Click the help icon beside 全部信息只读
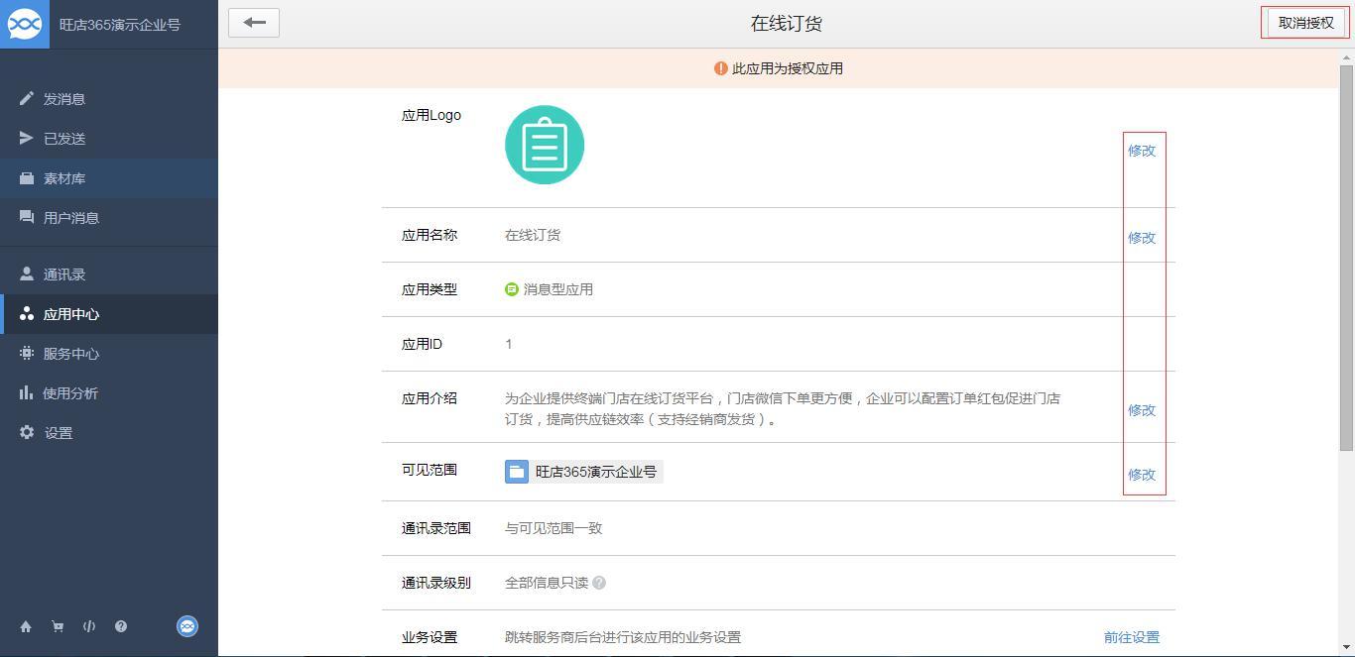Viewport: 1355px width, 657px height. pos(599,583)
